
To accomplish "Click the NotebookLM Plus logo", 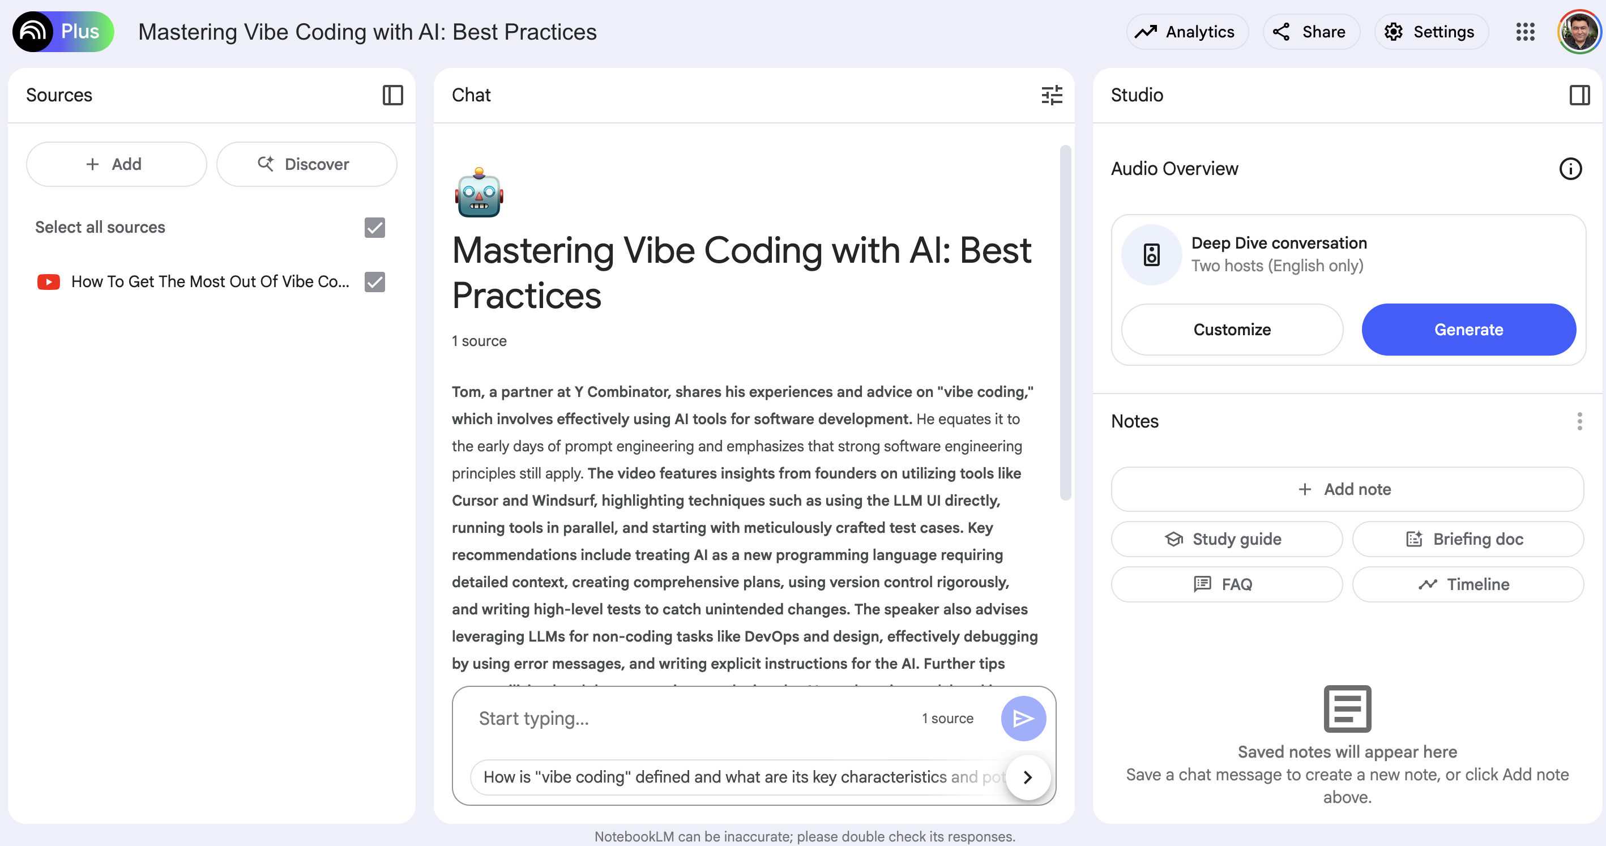I will coord(63,32).
